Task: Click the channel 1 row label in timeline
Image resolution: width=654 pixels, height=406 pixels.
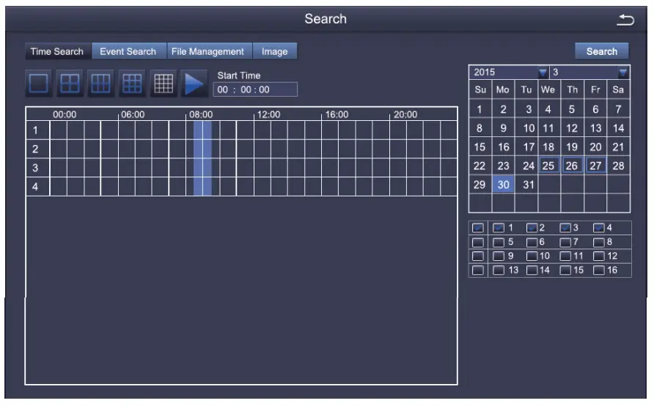Action: (x=36, y=130)
